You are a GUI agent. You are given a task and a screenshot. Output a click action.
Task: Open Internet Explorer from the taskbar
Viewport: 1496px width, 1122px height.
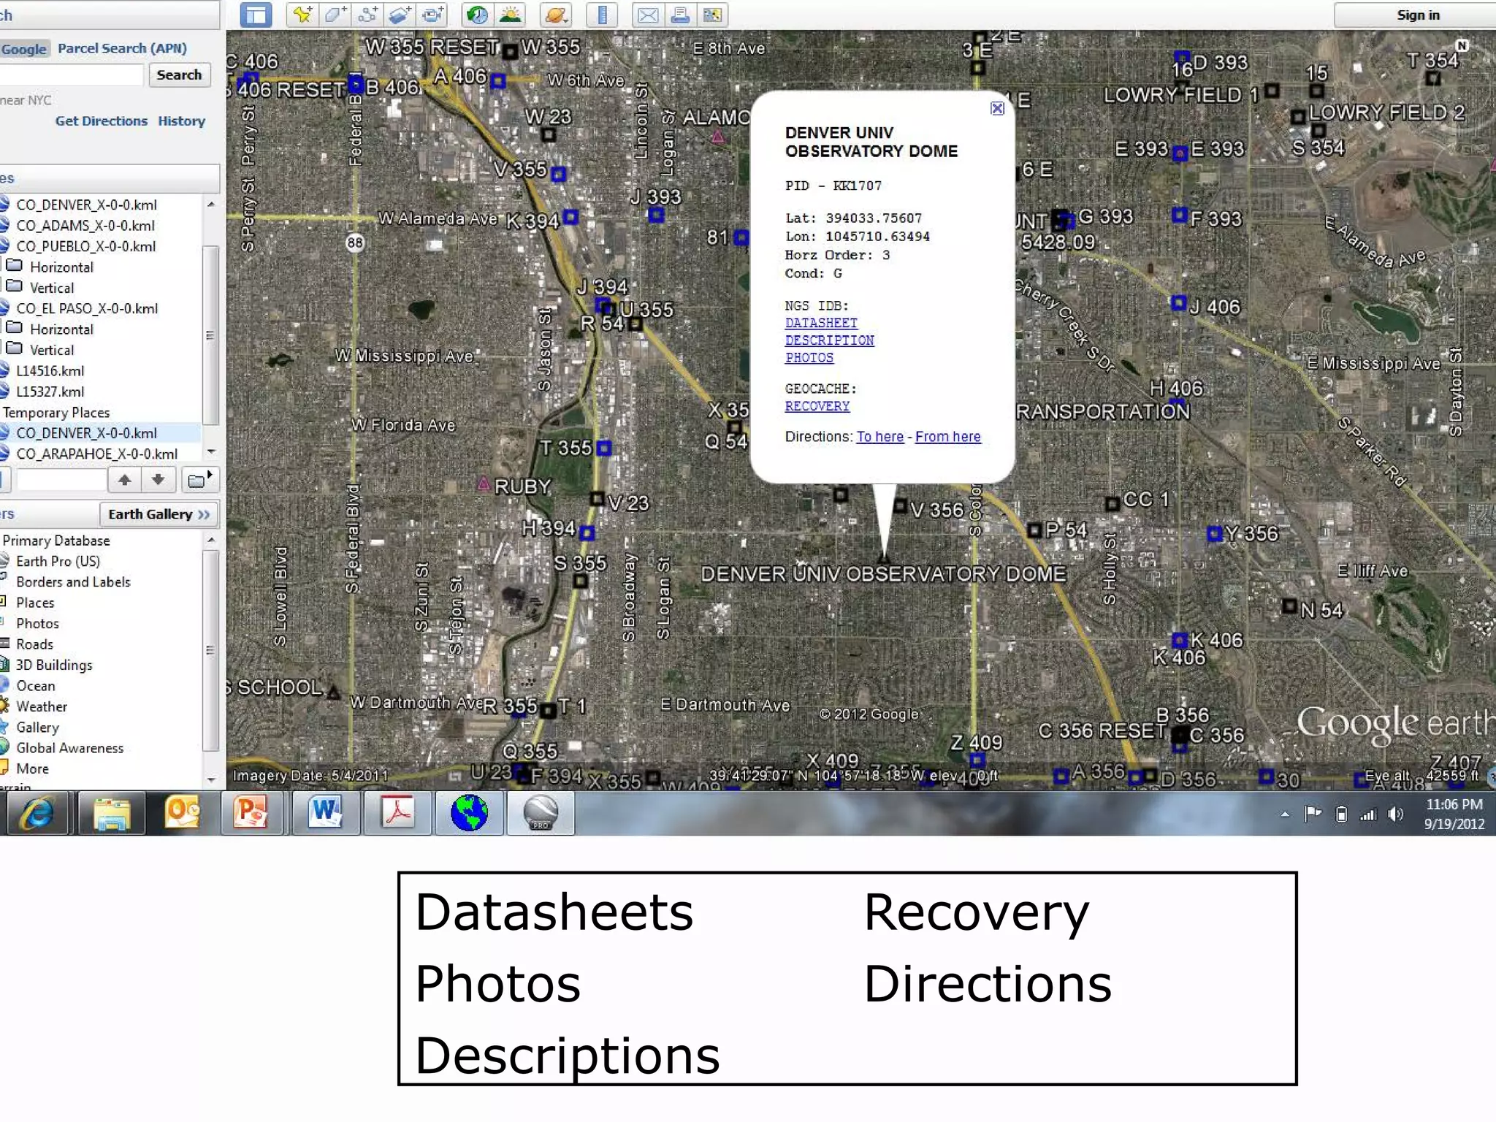(37, 813)
